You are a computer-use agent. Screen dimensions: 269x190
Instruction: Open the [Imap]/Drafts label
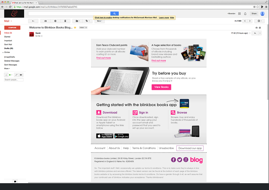9,57
